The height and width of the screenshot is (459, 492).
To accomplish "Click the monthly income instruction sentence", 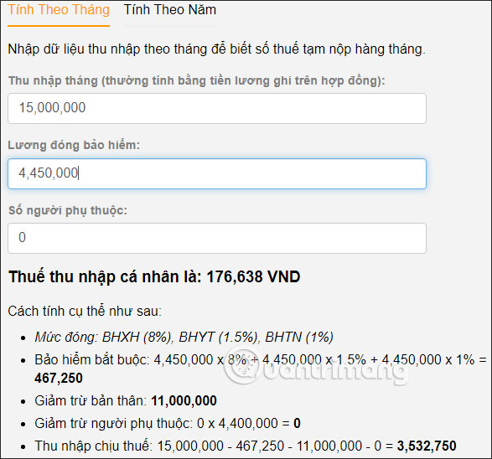I will point(216,49).
